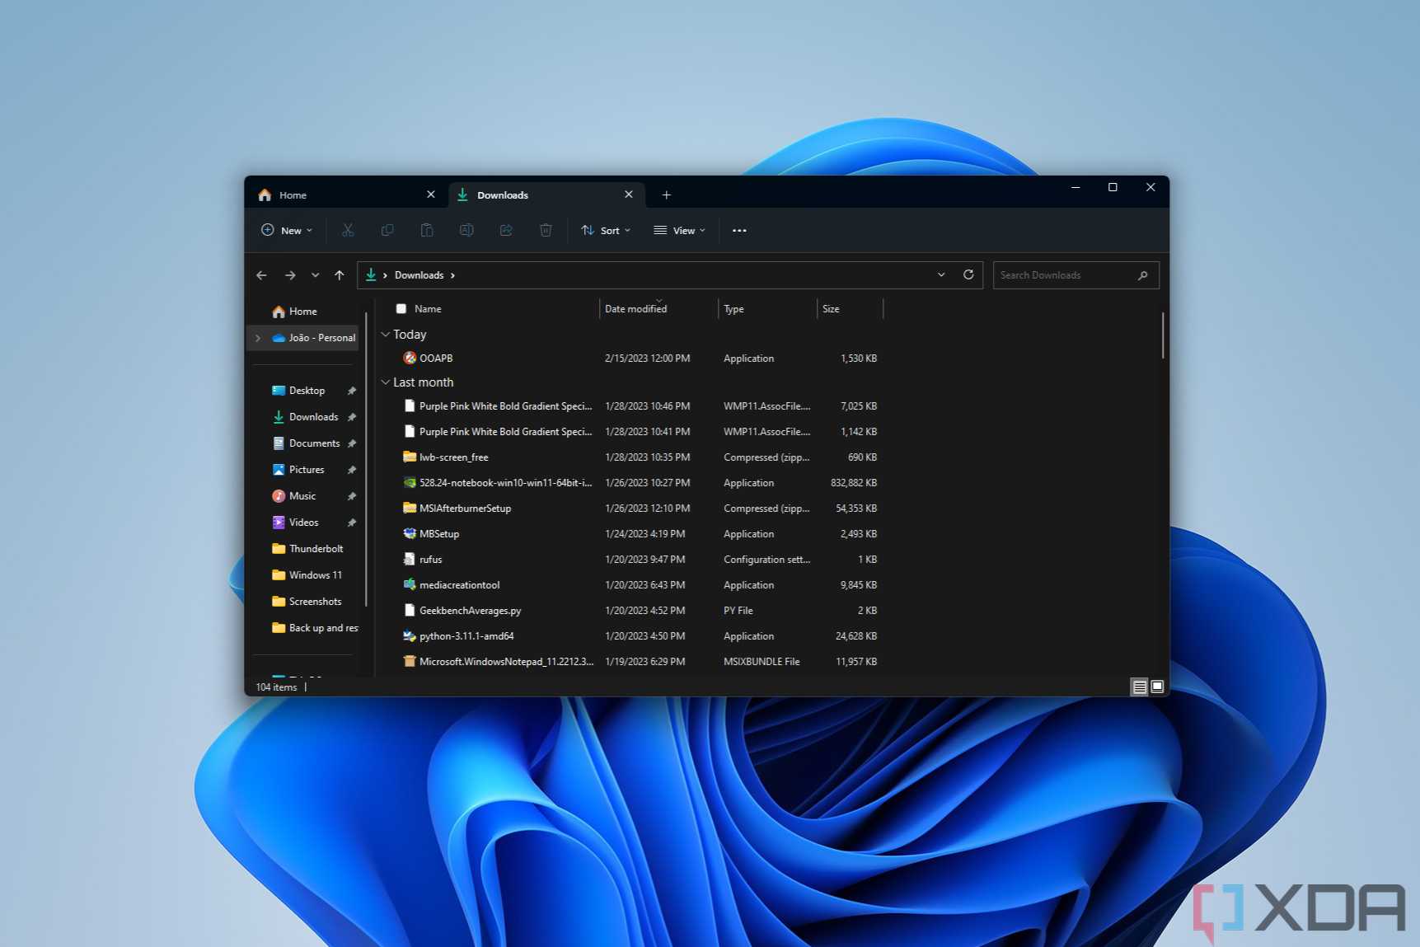The image size is (1420, 947).
Task: Sort by the Size column header
Action: [x=850, y=309]
